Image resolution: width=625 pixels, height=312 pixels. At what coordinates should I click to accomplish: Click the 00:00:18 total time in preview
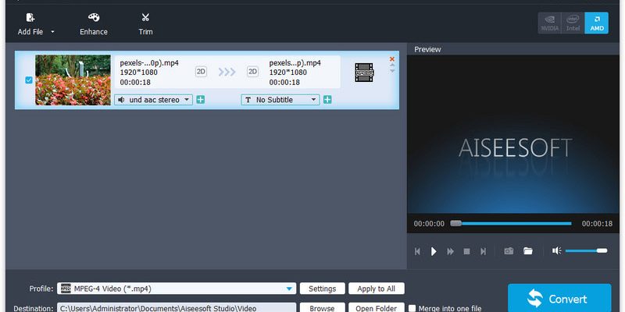pyautogui.click(x=597, y=224)
